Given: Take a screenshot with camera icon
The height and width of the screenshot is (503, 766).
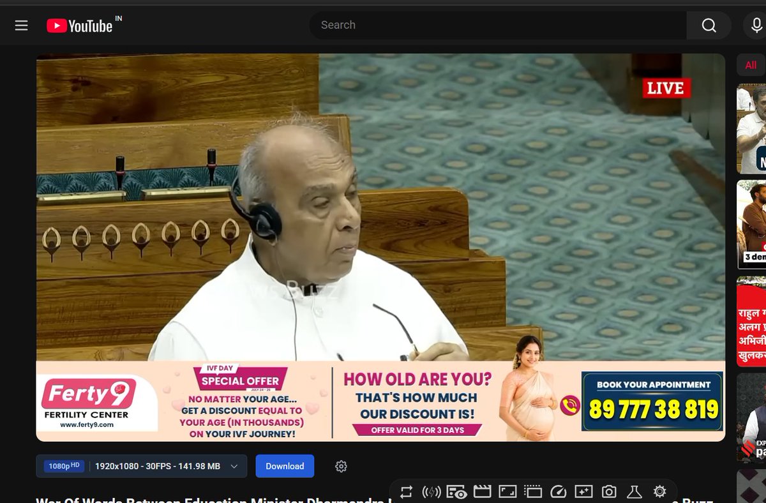Looking at the screenshot, I should pos(609,492).
